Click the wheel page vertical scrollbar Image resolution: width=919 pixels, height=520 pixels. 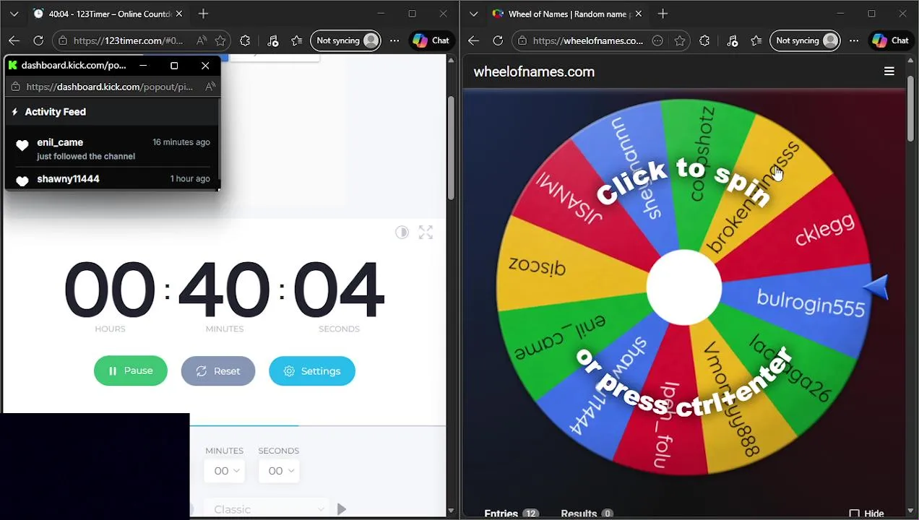click(x=910, y=108)
